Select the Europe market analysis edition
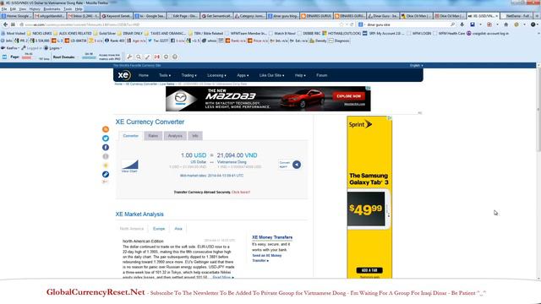 click(x=159, y=229)
